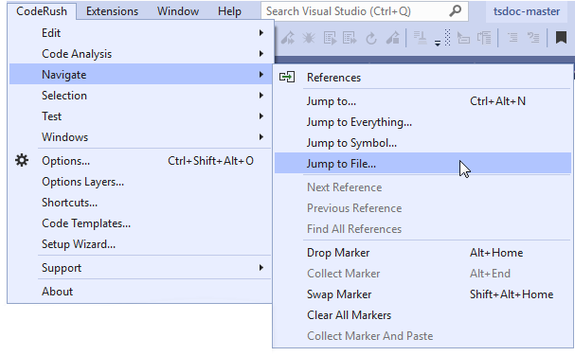Screen dimensions: 575x356
Task: Open Edit entry in CodeRush menu
Action: [141, 32]
